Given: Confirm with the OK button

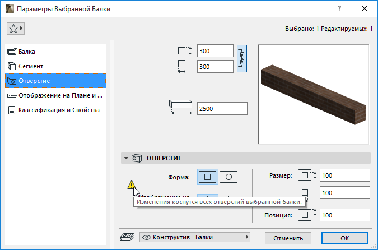Looking at the screenshot, I should (x=345, y=238).
